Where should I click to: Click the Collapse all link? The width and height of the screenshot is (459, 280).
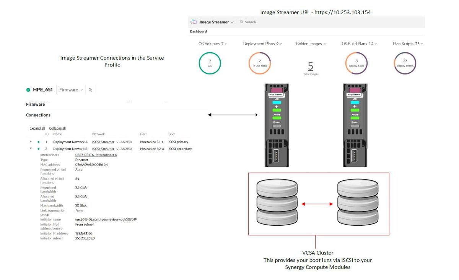coord(57,128)
